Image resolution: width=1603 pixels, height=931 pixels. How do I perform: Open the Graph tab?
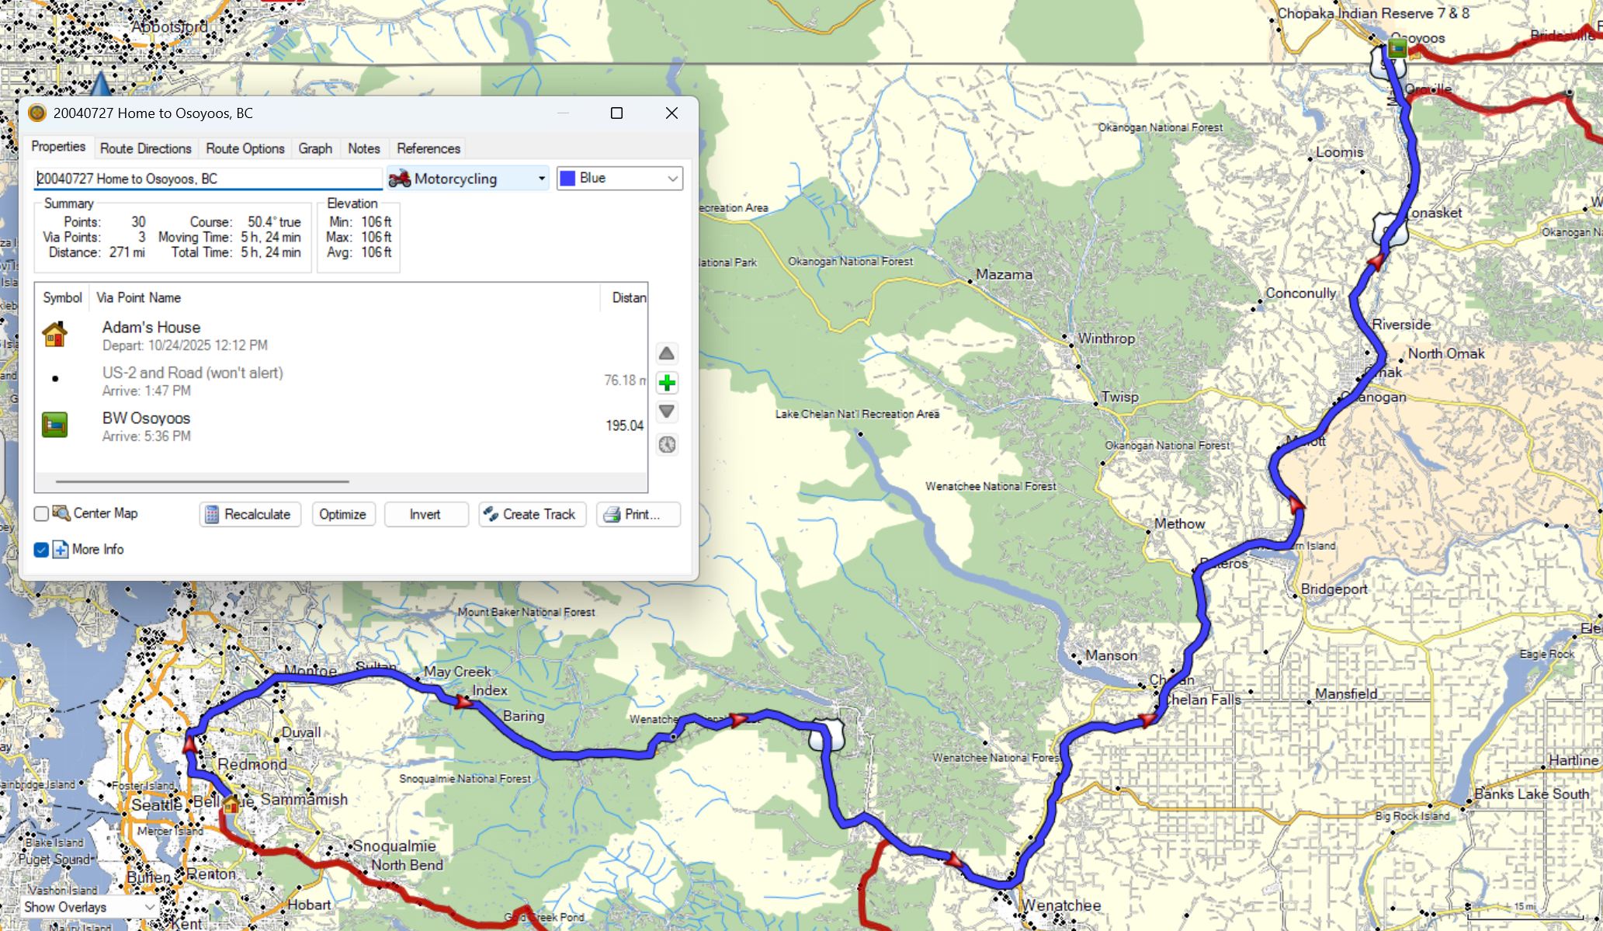tap(315, 148)
